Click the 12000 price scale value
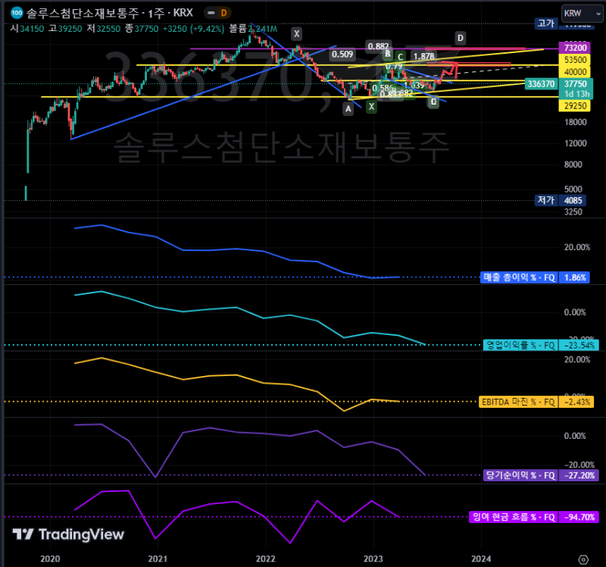This screenshot has height=567, width=606. pos(575,143)
